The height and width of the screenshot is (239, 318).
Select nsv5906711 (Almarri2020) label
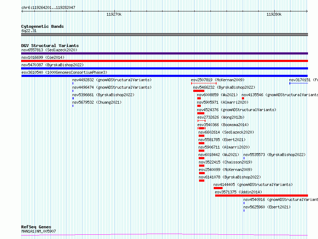(x=224, y=147)
